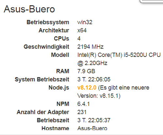Viewport: 163px width, 135px height.
Task: Select the CPUs count value 4
Action: 79,39
